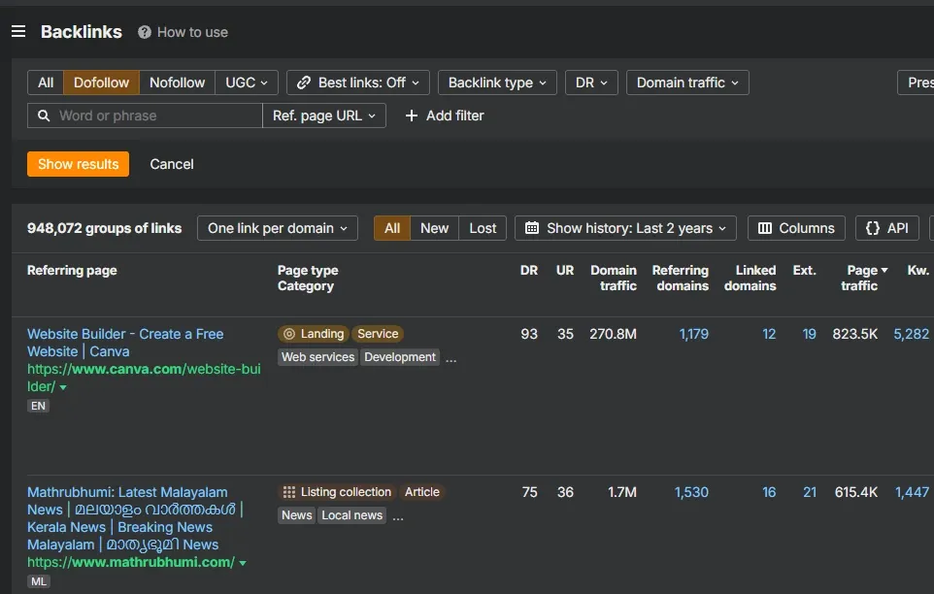This screenshot has height=594, width=934.
Task: Click the plus icon for Add filter
Action: click(411, 115)
